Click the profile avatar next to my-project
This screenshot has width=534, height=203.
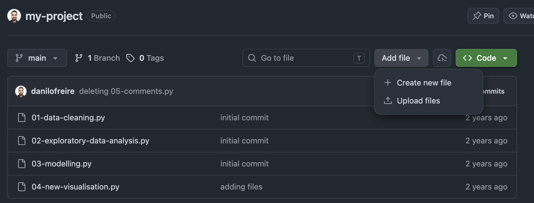[14, 16]
